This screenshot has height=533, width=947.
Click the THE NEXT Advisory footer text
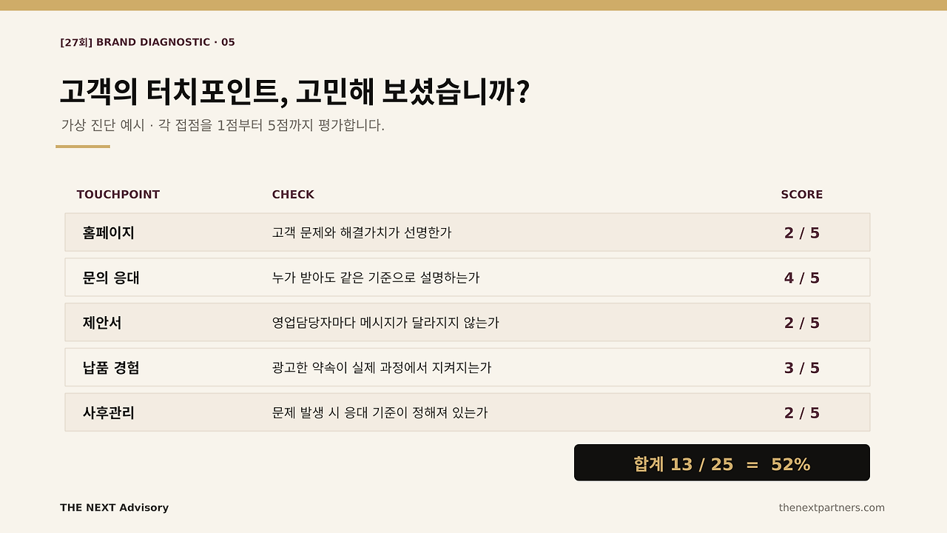(x=115, y=508)
